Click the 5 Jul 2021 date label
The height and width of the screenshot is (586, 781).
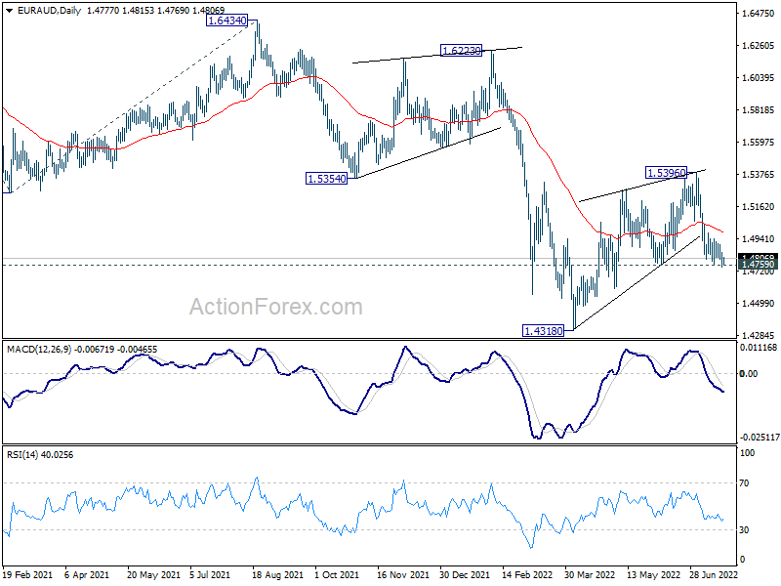(x=210, y=574)
